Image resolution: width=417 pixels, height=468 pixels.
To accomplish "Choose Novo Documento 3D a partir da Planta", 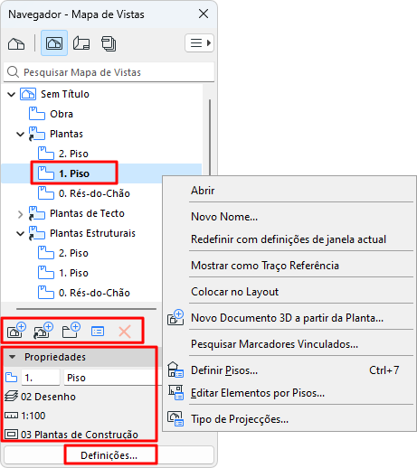I will click(288, 318).
